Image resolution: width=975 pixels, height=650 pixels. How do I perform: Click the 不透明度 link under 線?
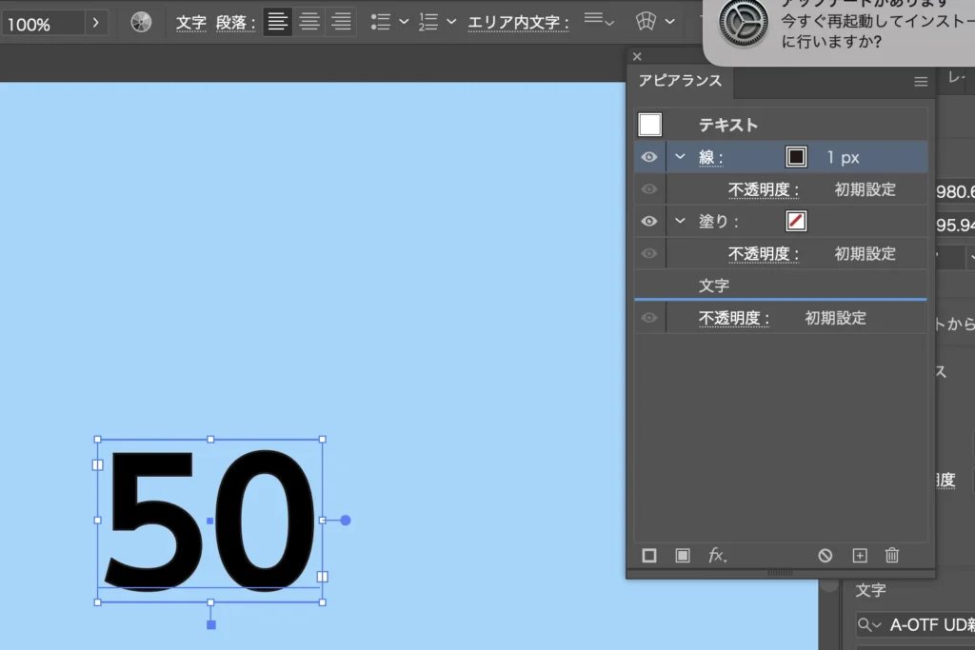pyautogui.click(x=763, y=189)
